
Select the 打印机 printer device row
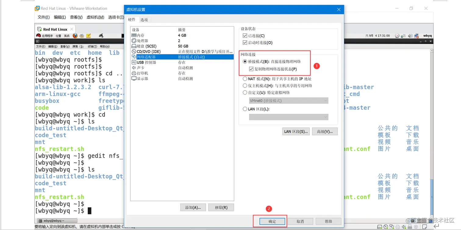(182, 73)
